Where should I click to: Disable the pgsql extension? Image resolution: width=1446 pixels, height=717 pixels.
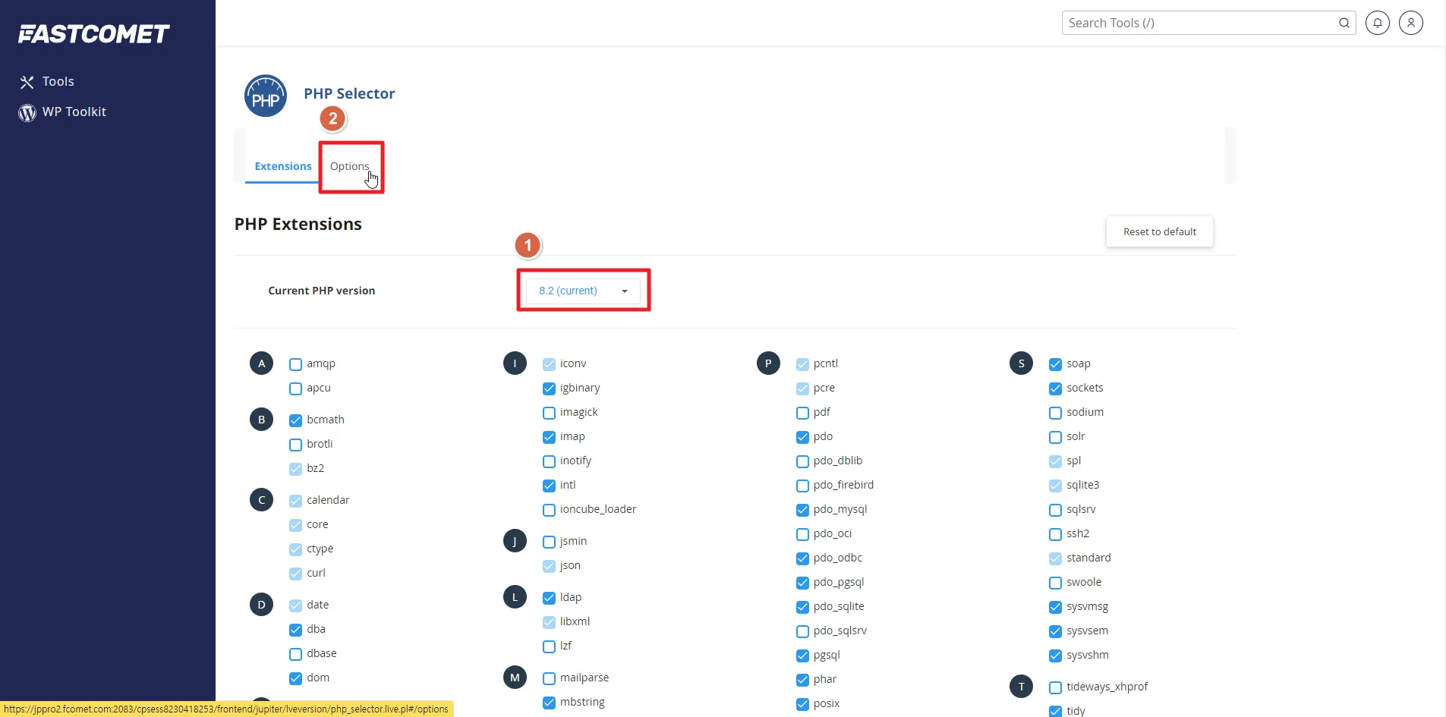pos(802,656)
